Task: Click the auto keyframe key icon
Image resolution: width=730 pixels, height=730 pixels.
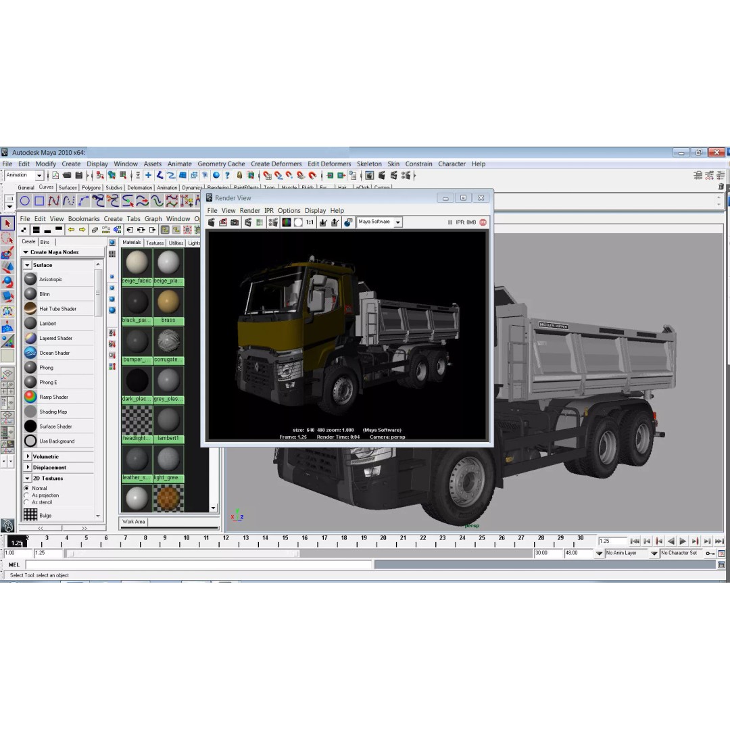Action: (710, 554)
